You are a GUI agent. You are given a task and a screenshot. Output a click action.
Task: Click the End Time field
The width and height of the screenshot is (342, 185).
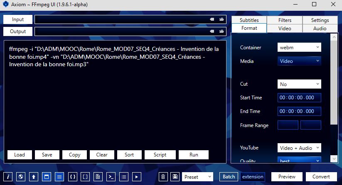[299, 111]
